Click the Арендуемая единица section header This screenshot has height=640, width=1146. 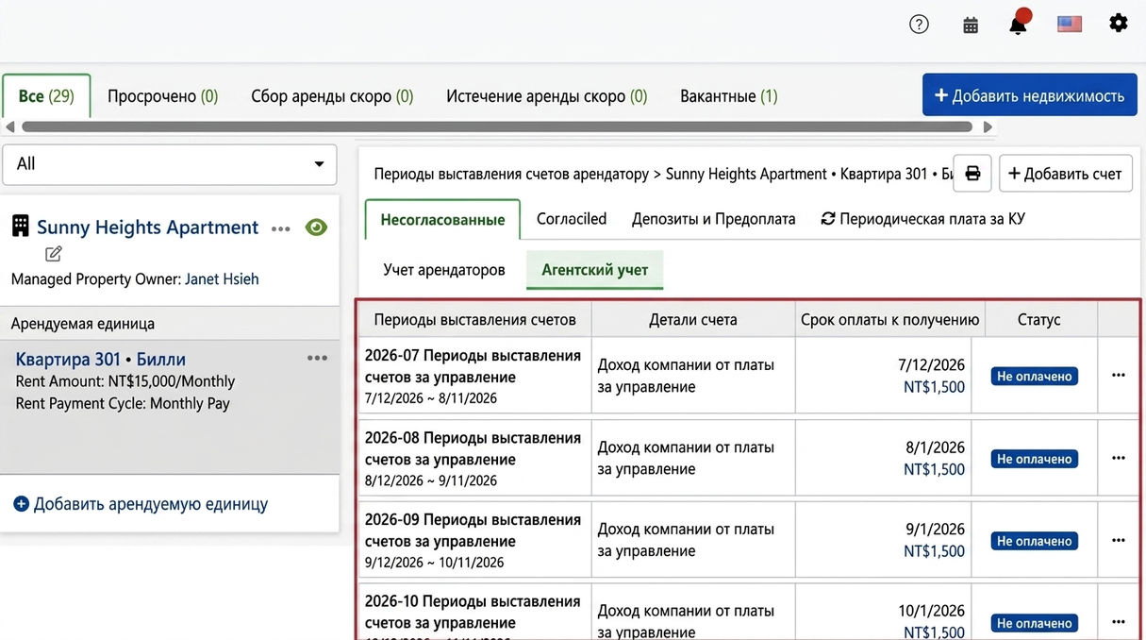click(x=170, y=323)
